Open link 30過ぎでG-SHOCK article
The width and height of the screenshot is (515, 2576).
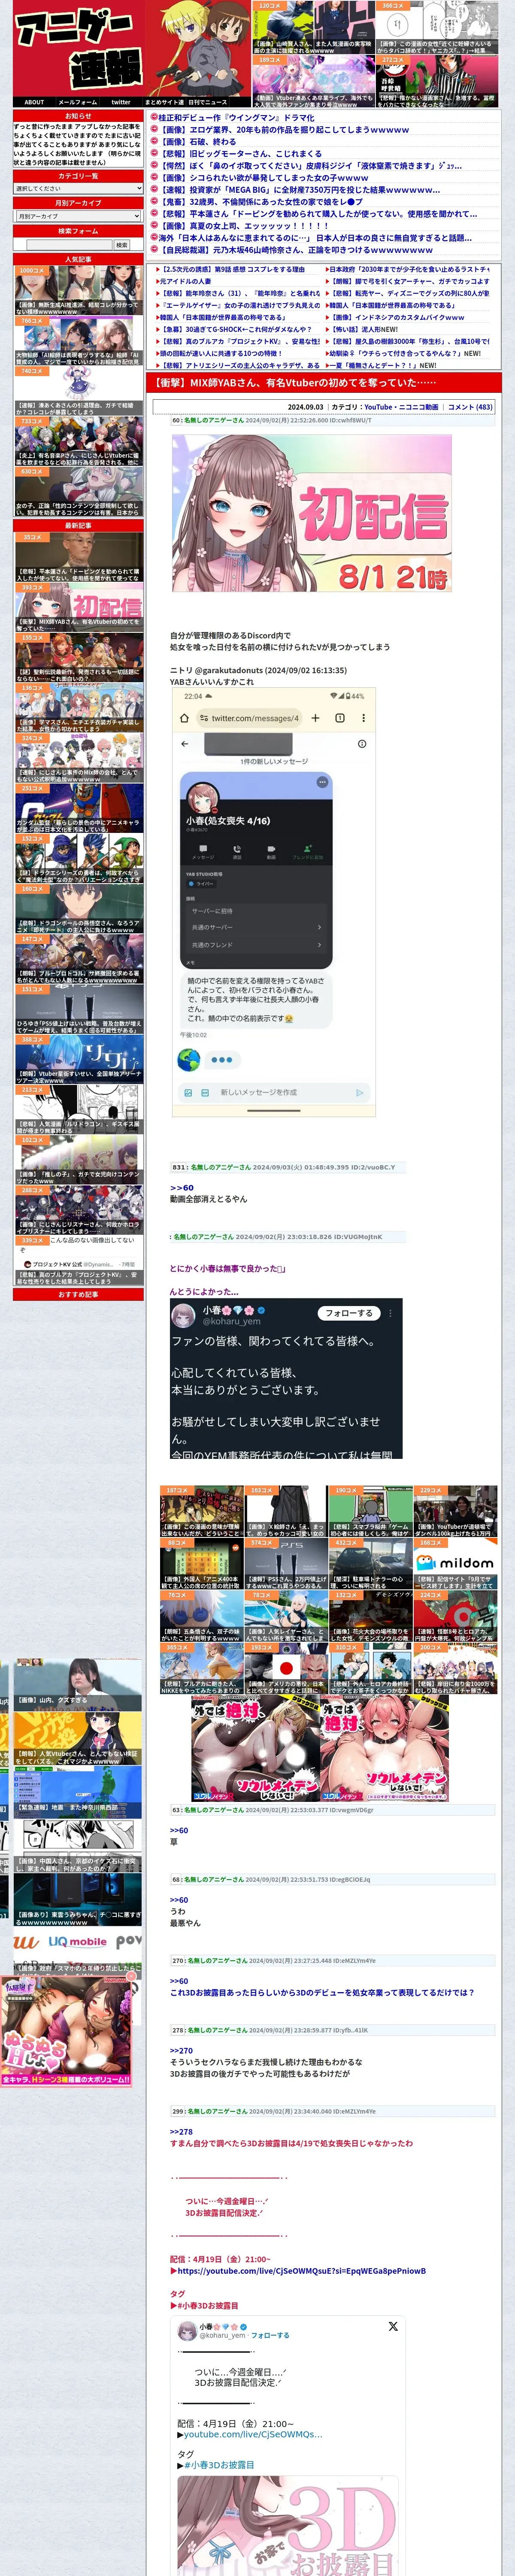point(236,329)
